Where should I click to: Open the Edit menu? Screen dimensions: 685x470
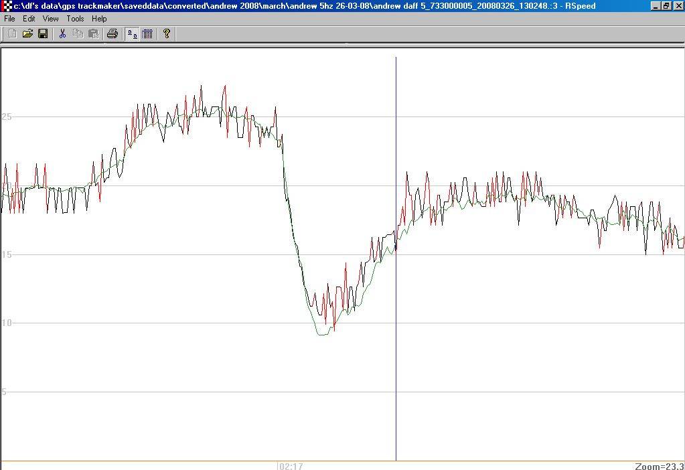pyautogui.click(x=29, y=19)
